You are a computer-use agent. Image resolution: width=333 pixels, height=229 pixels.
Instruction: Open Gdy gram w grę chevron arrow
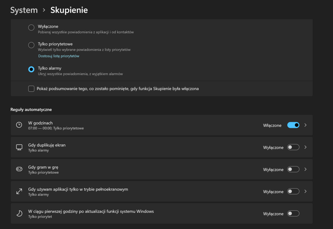point(306,169)
